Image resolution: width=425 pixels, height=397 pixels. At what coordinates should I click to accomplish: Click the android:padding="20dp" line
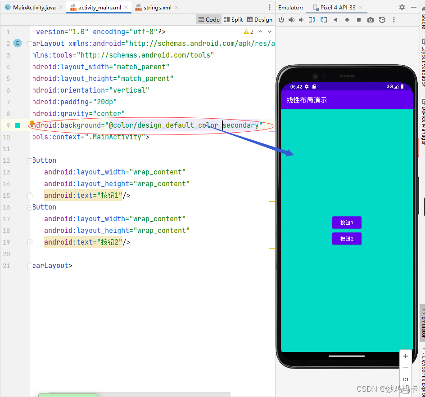(x=75, y=102)
